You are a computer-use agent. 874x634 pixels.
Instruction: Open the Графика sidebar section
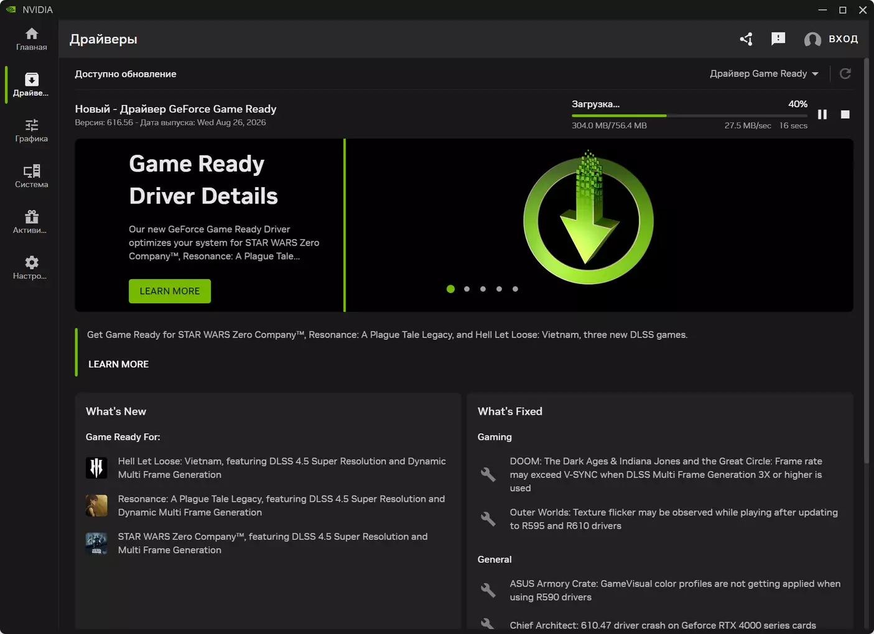[x=31, y=131]
